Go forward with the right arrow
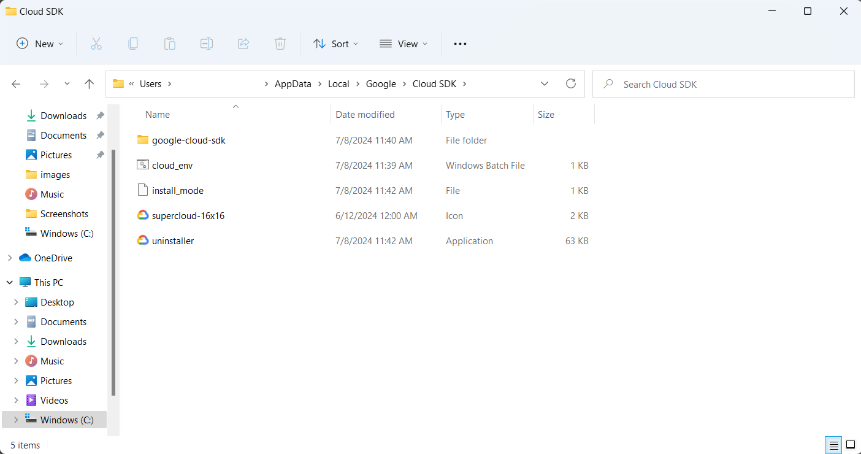The width and height of the screenshot is (861, 454). 44,84
